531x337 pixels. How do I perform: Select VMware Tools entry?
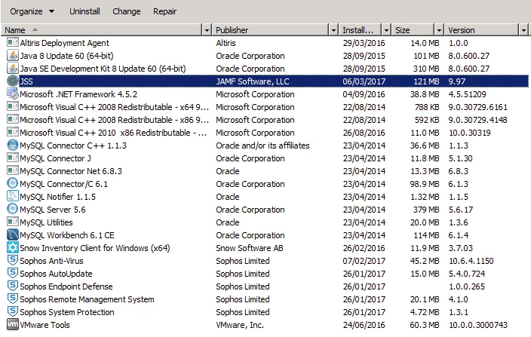(45, 325)
